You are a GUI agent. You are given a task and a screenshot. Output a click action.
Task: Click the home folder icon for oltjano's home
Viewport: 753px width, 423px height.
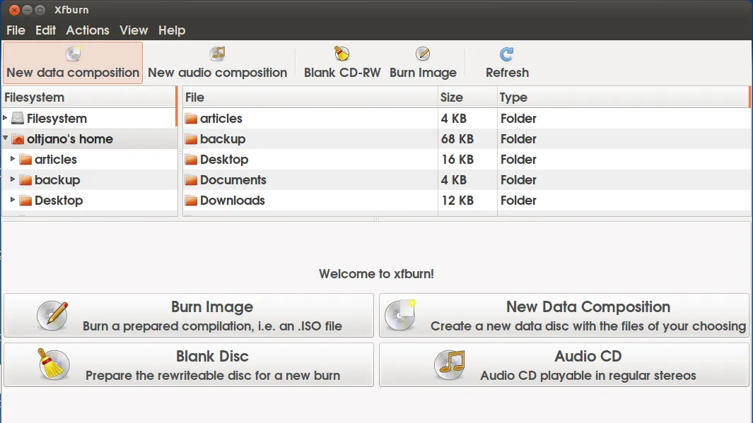[18, 139]
